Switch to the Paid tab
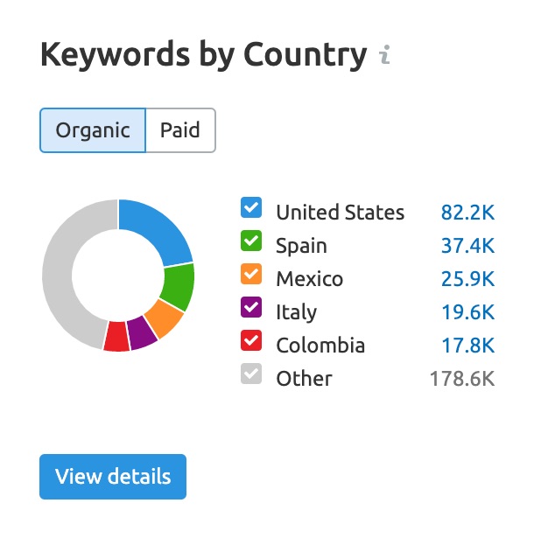Screen dimensions: 534x538 point(179,130)
